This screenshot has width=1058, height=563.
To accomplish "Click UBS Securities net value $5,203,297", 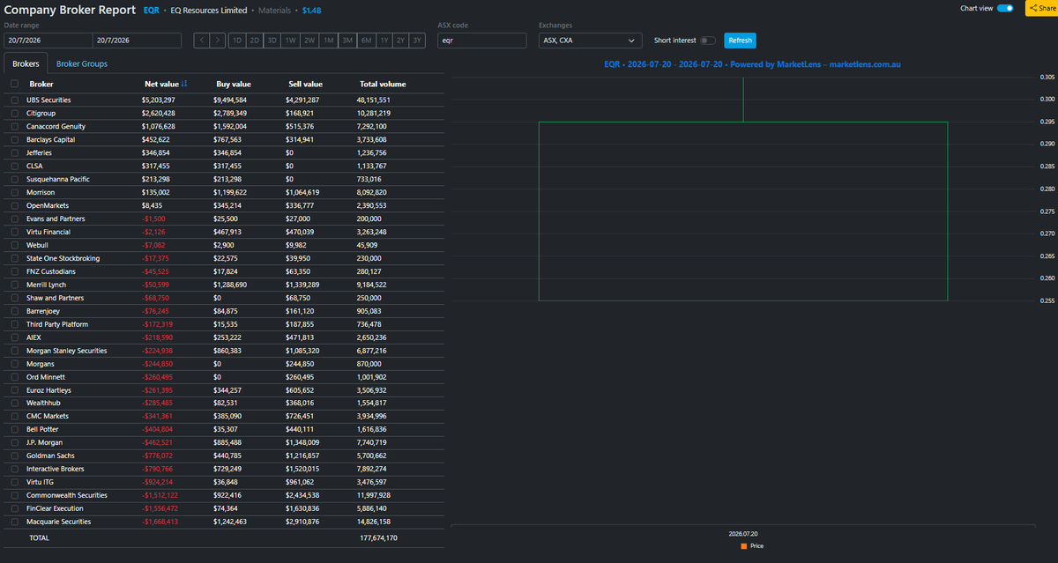I will 159,100.
